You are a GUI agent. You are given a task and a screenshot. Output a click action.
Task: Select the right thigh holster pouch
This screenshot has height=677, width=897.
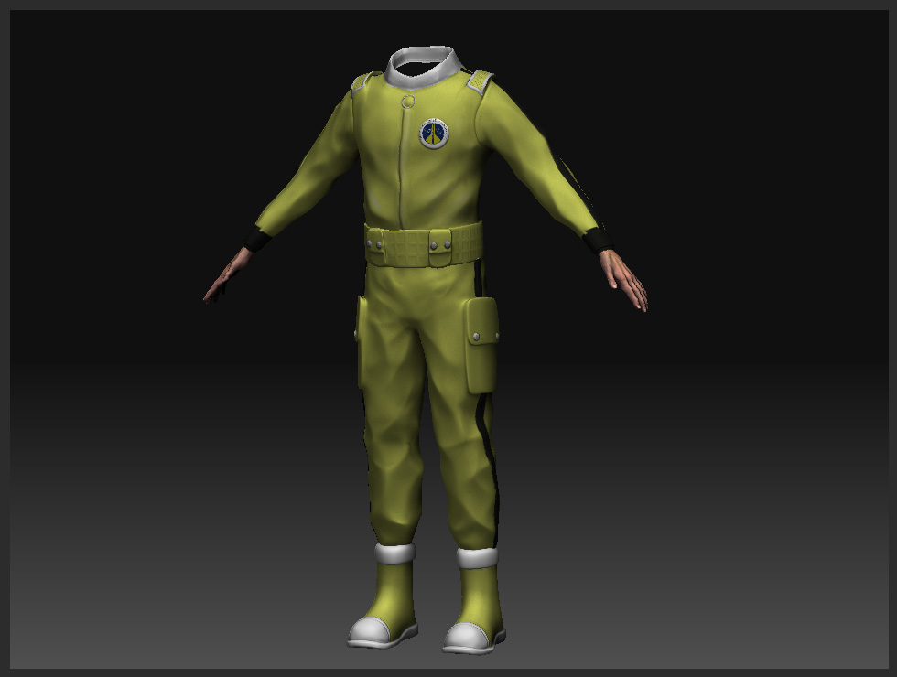point(481,346)
